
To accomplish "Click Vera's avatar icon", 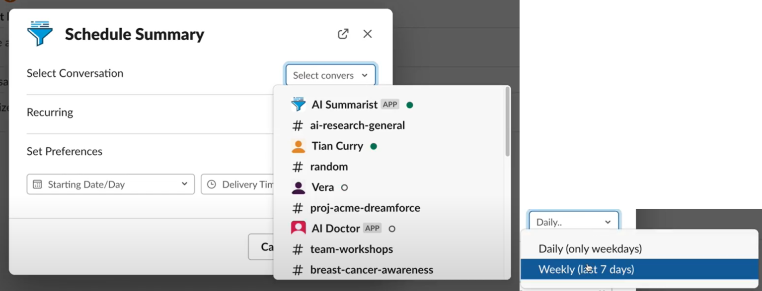I will 298,187.
